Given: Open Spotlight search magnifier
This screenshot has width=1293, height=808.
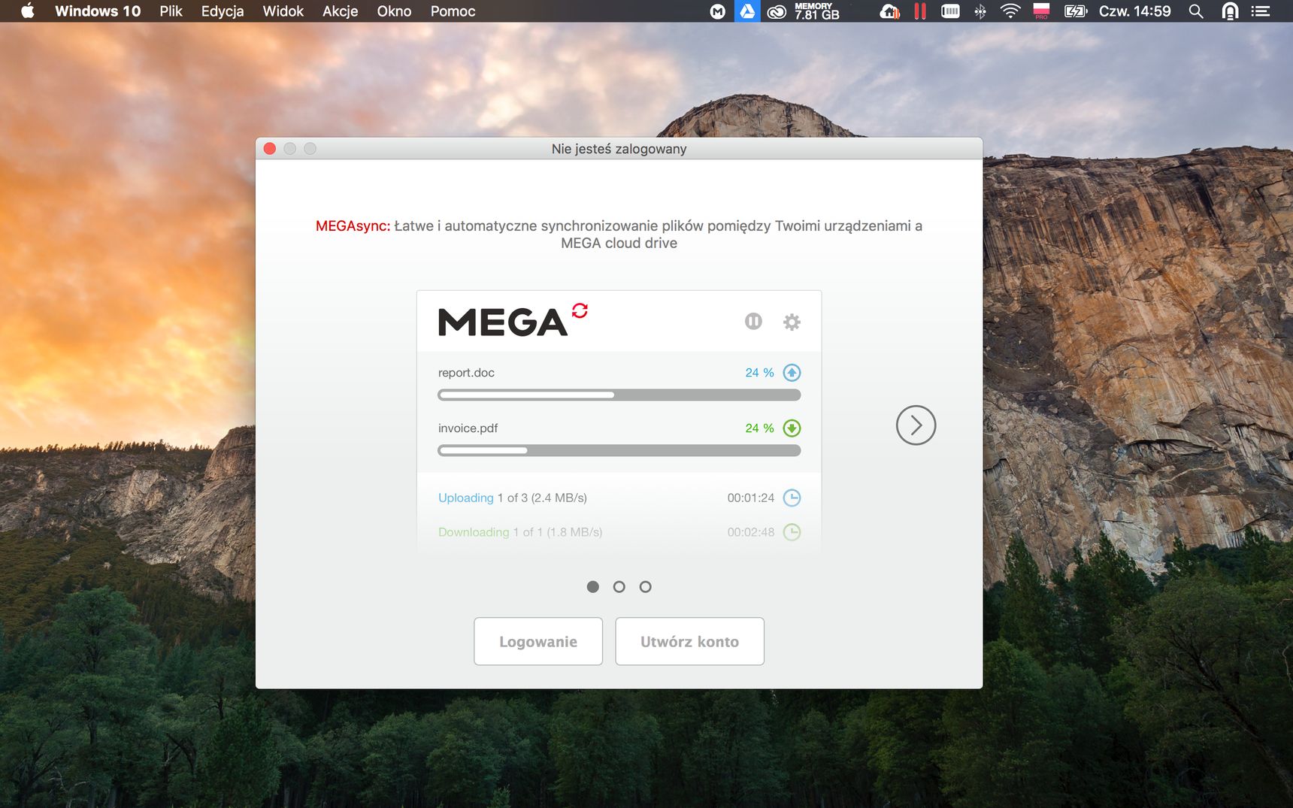Looking at the screenshot, I should click(1196, 11).
